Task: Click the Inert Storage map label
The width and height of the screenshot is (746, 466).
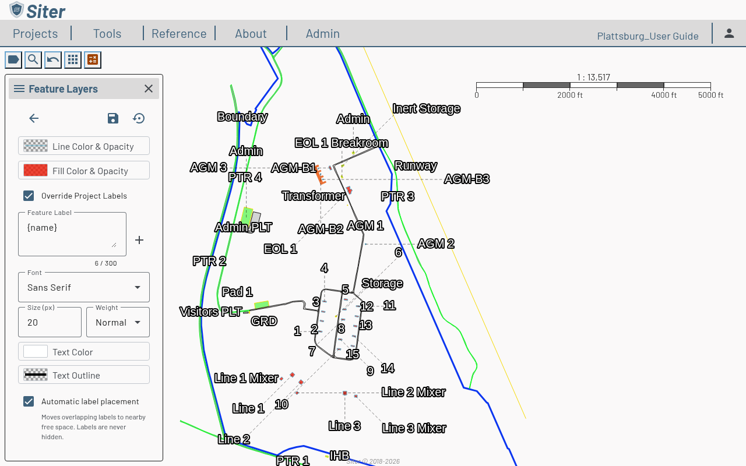Action: click(x=427, y=108)
